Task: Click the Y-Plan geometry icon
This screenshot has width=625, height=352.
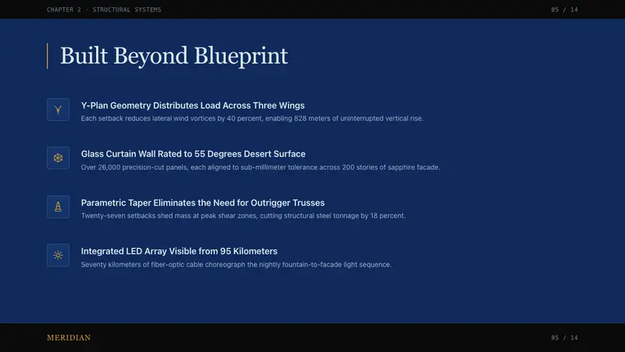Action: coord(58,110)
